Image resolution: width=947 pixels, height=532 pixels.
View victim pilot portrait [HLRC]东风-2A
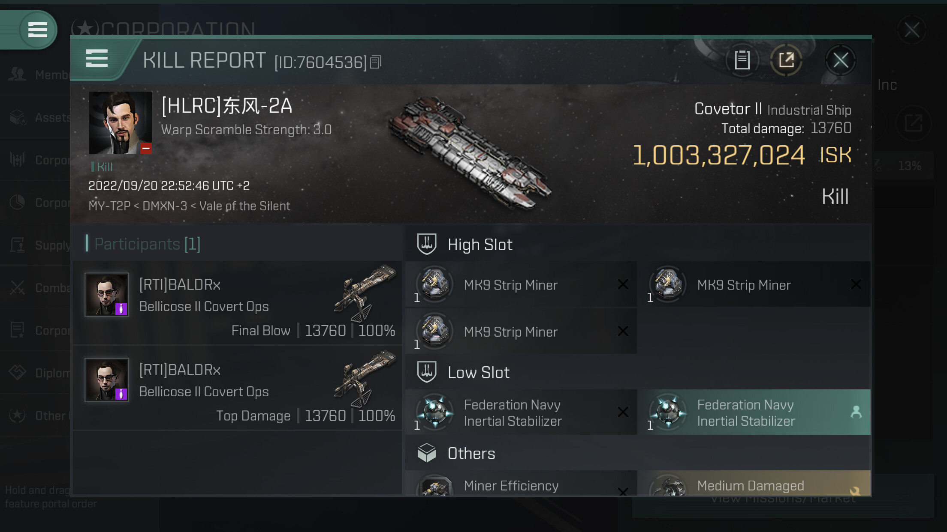[120, 123]
